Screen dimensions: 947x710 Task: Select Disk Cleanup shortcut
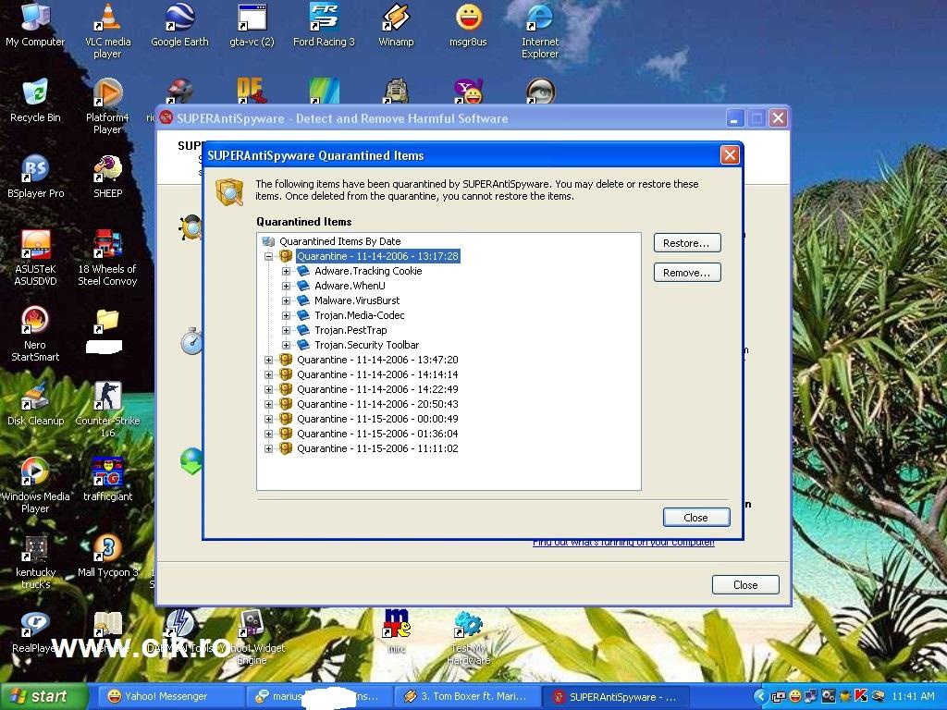35,405
